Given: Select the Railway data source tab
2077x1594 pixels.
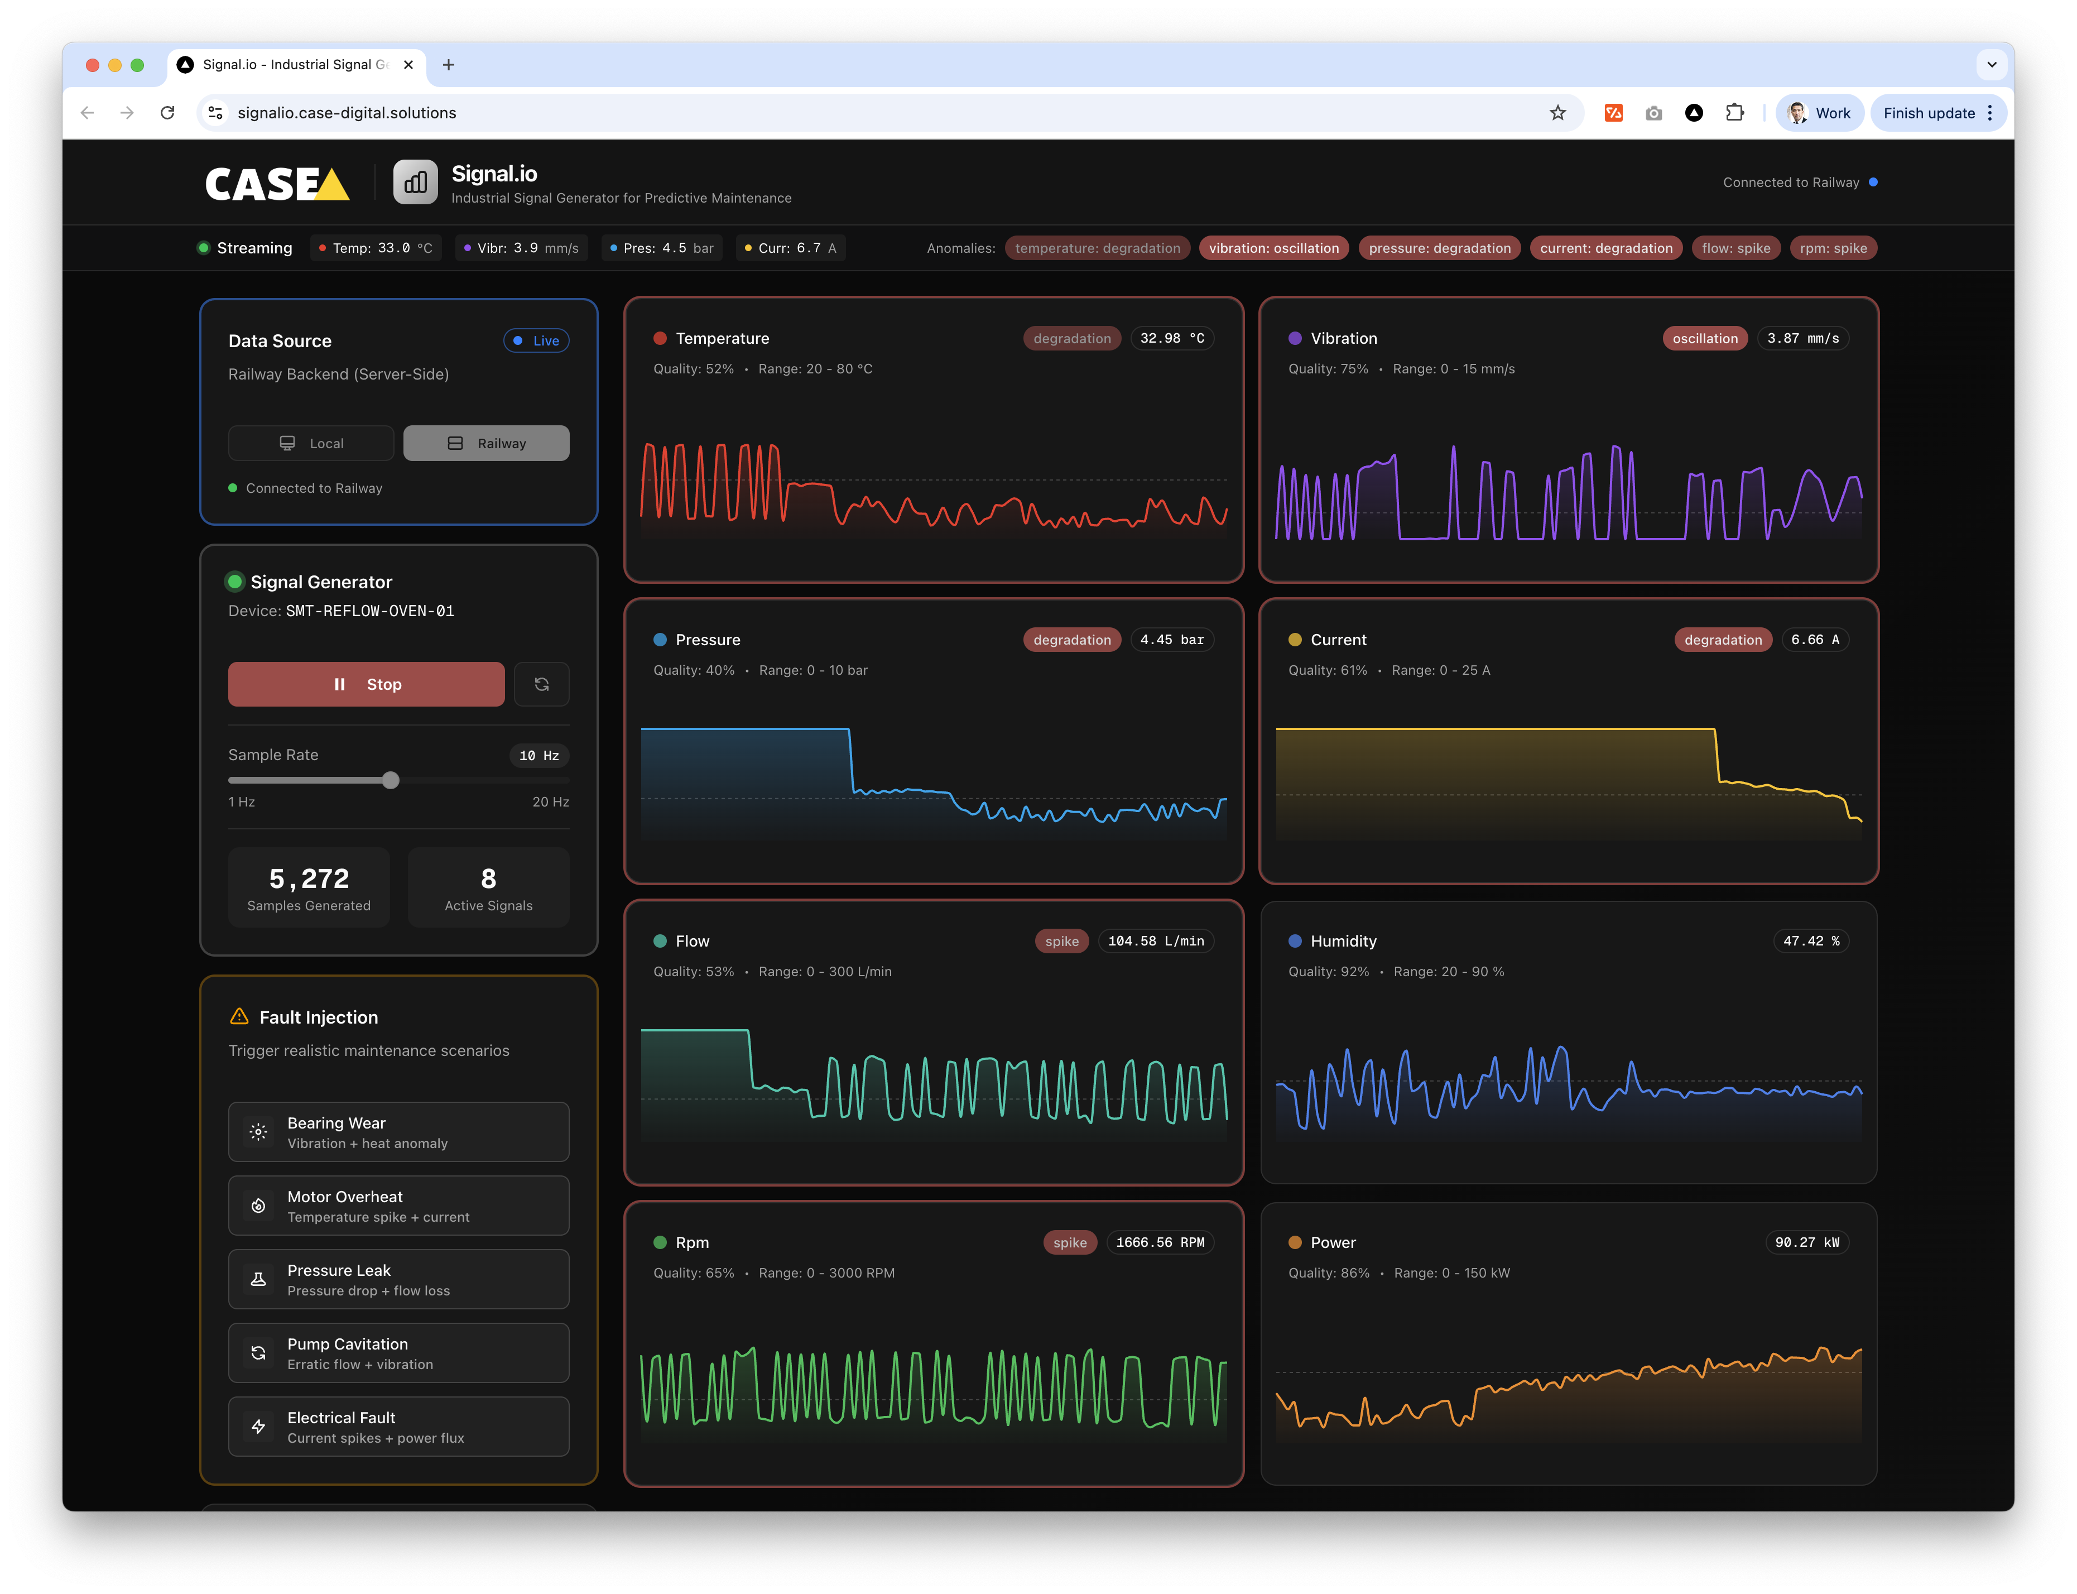Looking at the screenshot, I should tap(485, 442).
